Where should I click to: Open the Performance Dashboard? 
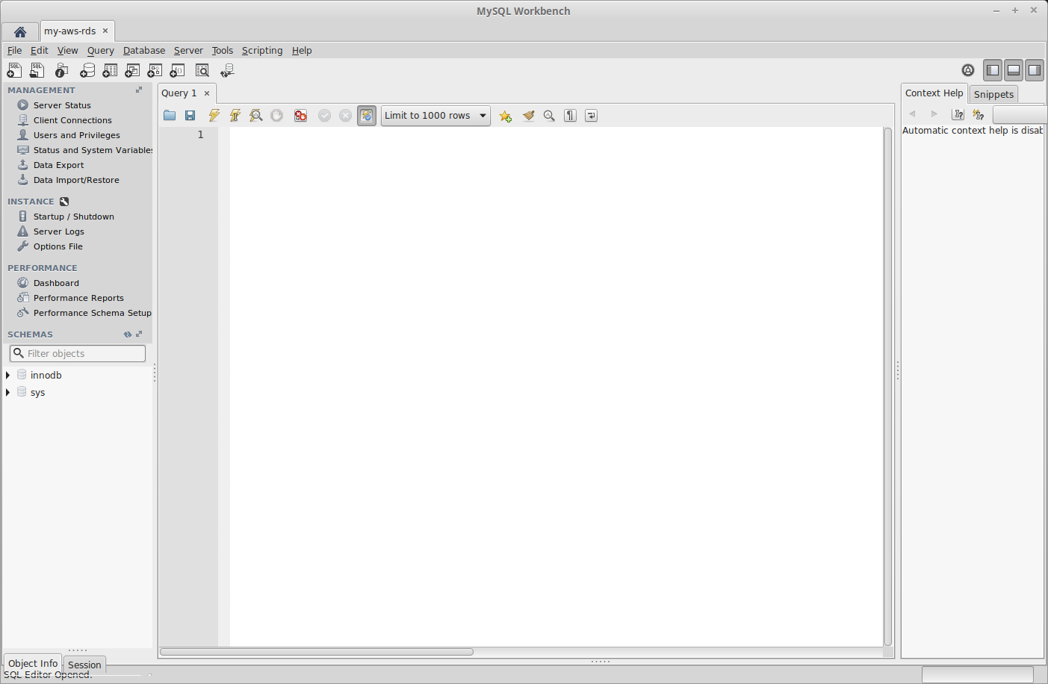click(x=56, y=283)
